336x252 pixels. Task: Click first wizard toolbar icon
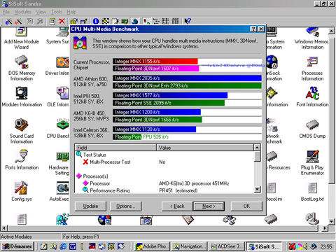9,22
